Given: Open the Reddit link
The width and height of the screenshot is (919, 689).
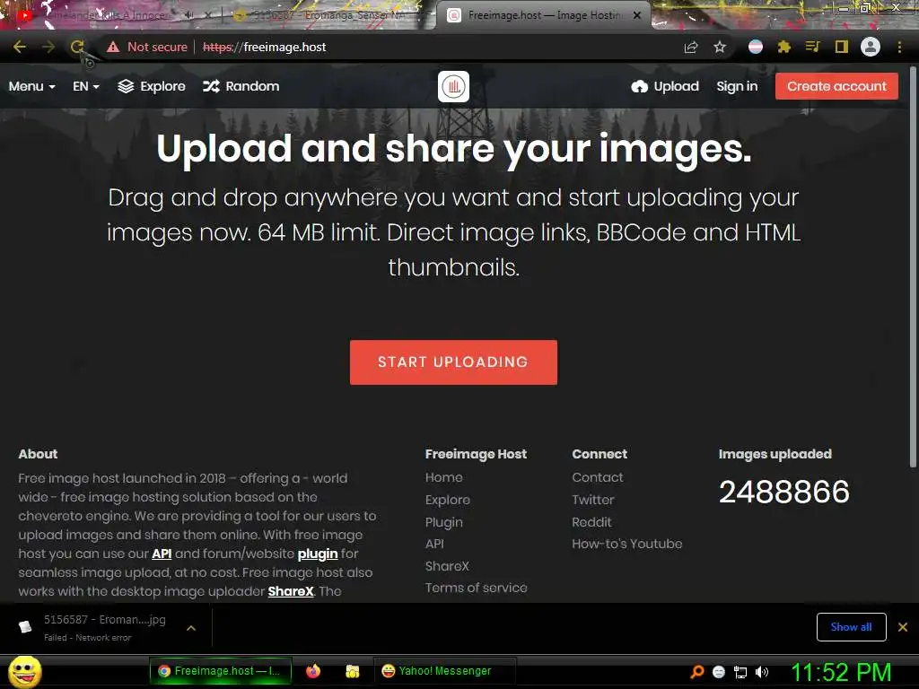Looking at the screenshot, I should [x=591, y=522].
